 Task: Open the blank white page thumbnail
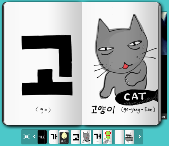click(x=119, y=137)
